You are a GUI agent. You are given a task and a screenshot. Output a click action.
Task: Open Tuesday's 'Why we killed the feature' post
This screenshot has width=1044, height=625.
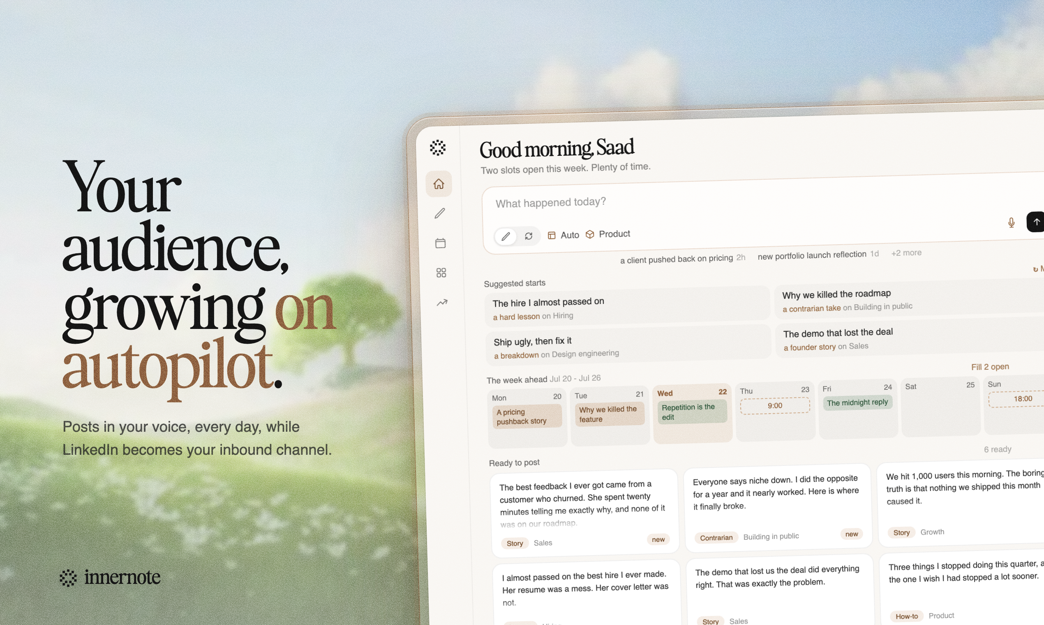point(610,414)
